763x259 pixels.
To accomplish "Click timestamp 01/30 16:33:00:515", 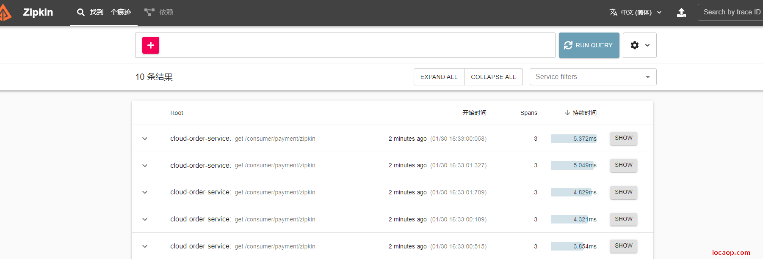I will tap(459, 246).
